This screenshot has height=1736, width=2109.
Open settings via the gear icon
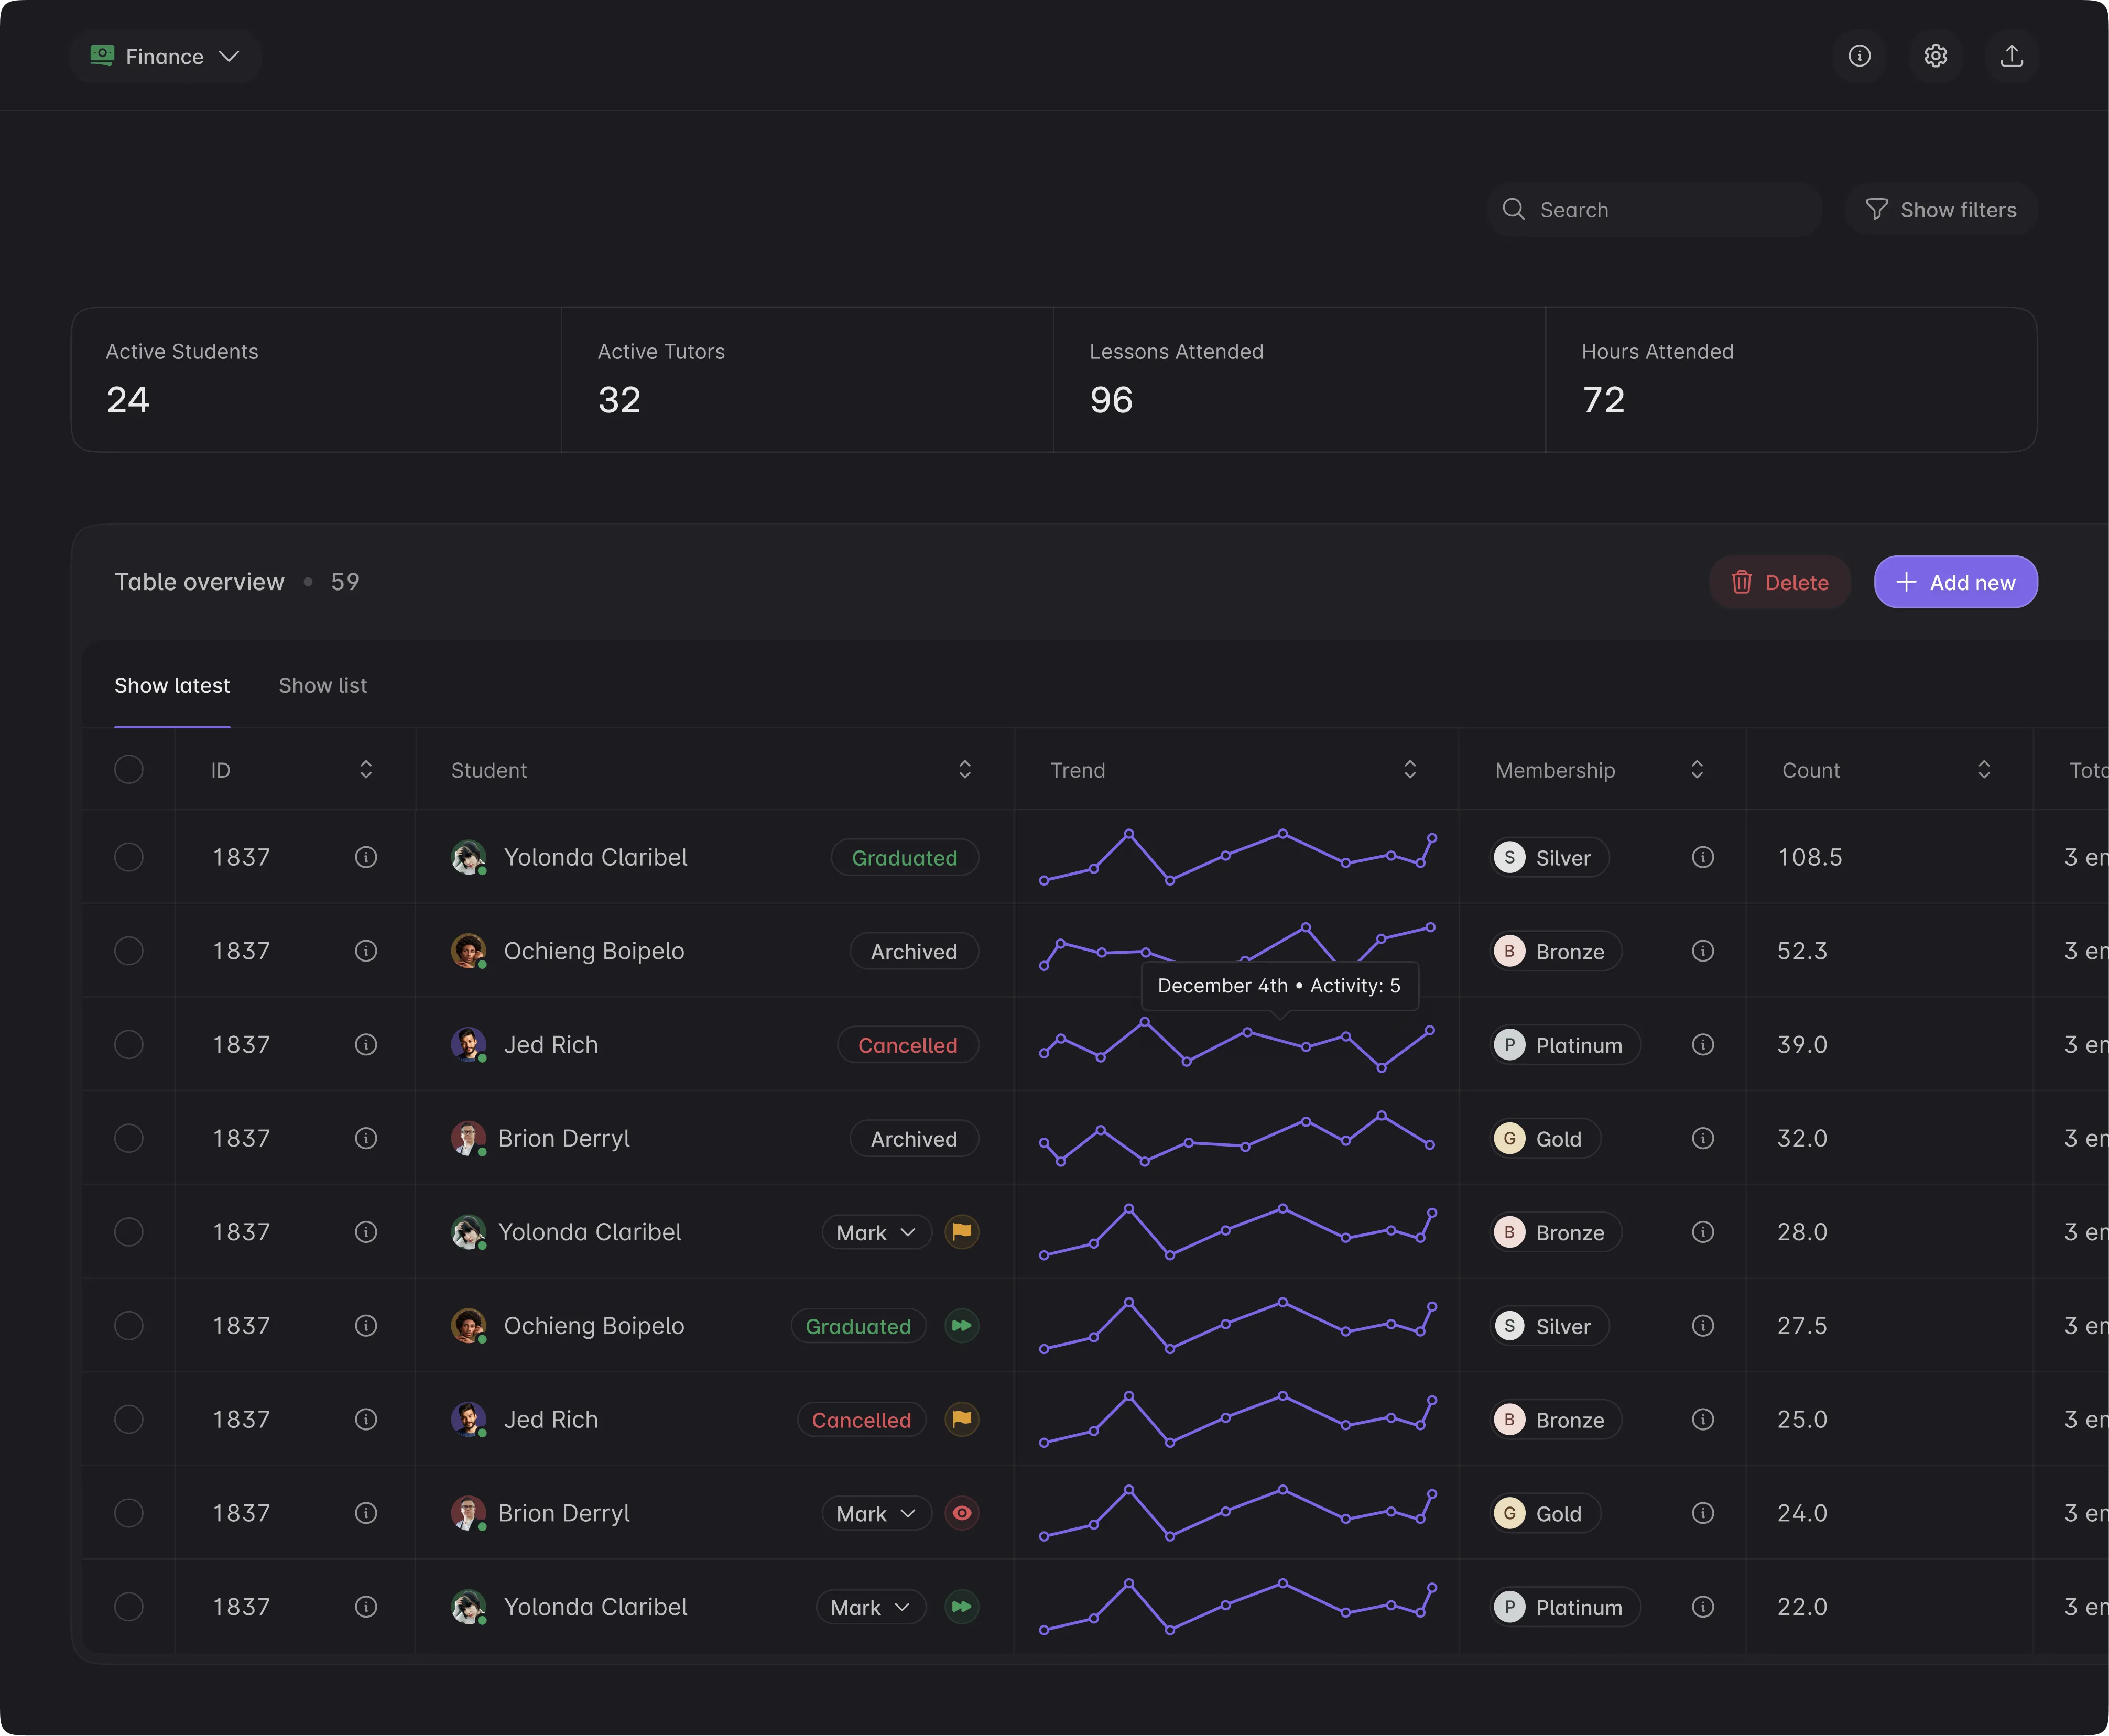(1936, 56)
